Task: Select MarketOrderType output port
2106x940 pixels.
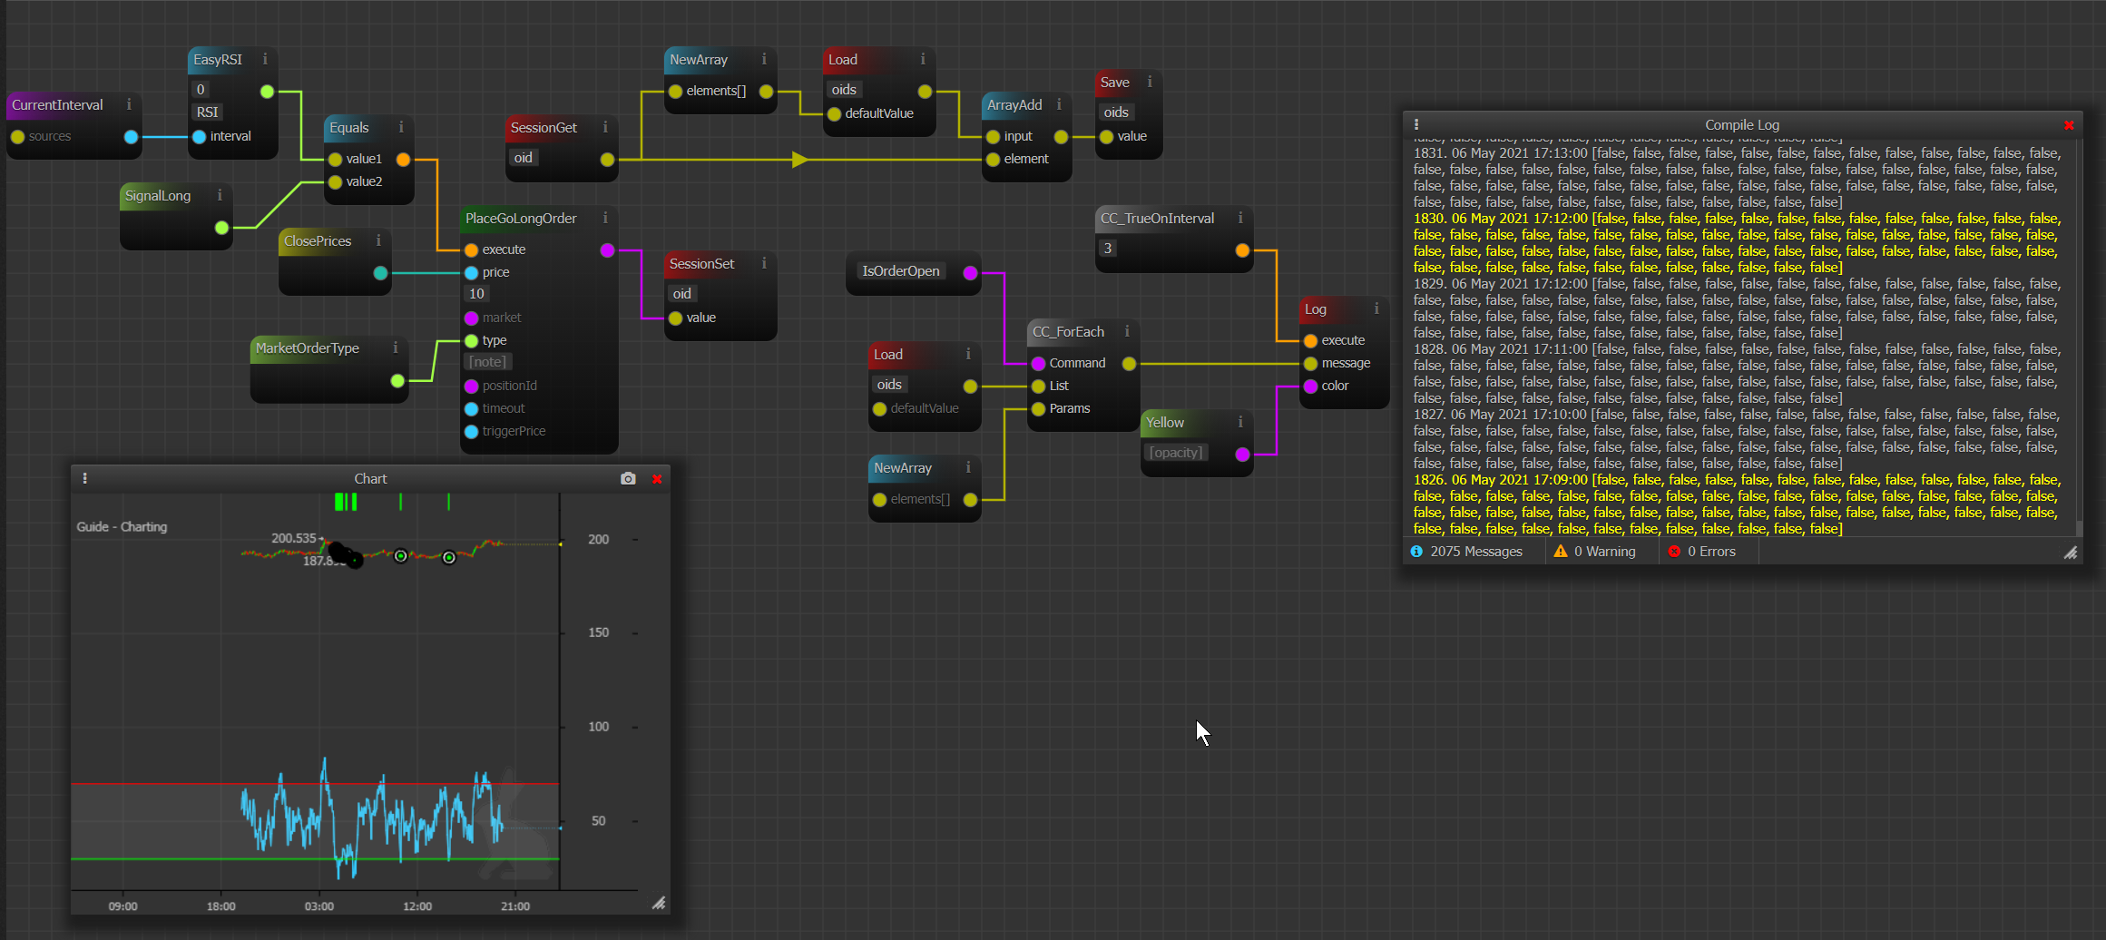Action: (397, 381)
